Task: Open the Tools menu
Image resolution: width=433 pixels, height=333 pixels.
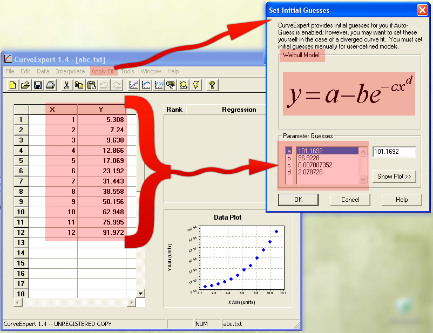Action: (127, 71)
